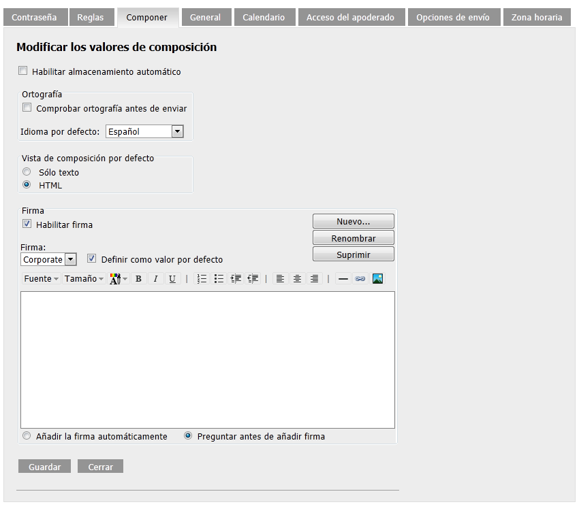Click the Nuevo... signature button
579x513 pixels.
point(354,221)
